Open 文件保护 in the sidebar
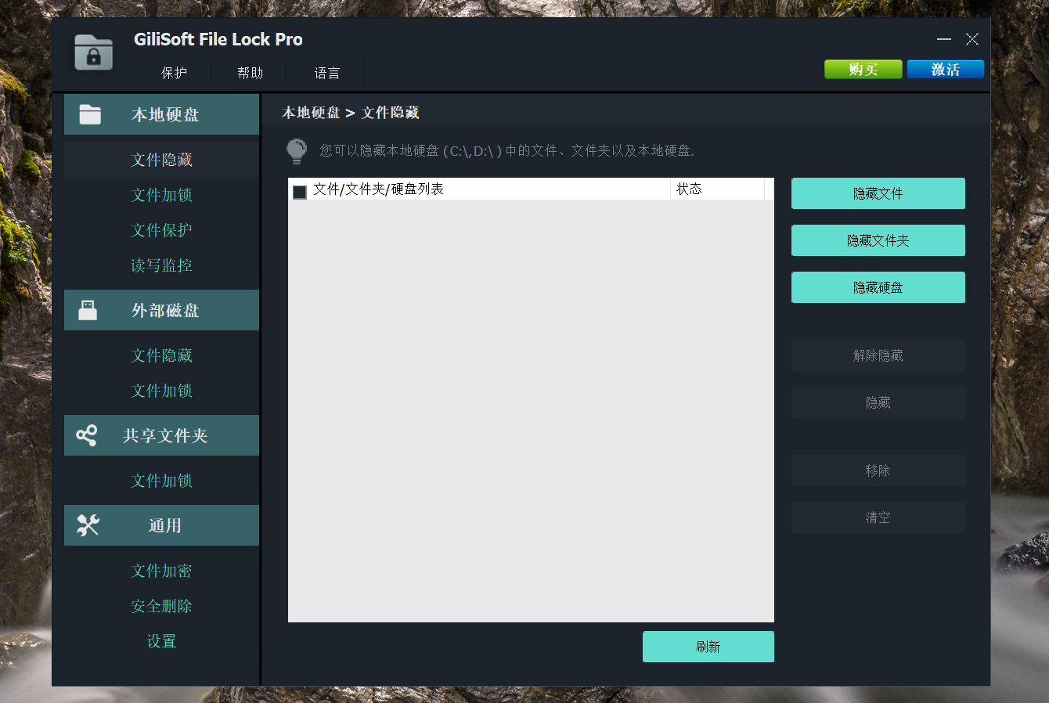Screen dimensions: 1049x703 pos(161,230)
